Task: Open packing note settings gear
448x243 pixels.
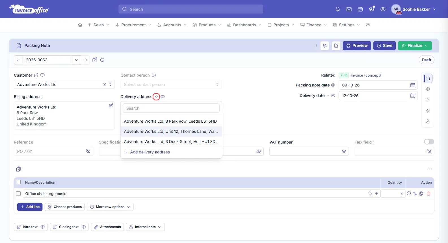Action: 325,46
